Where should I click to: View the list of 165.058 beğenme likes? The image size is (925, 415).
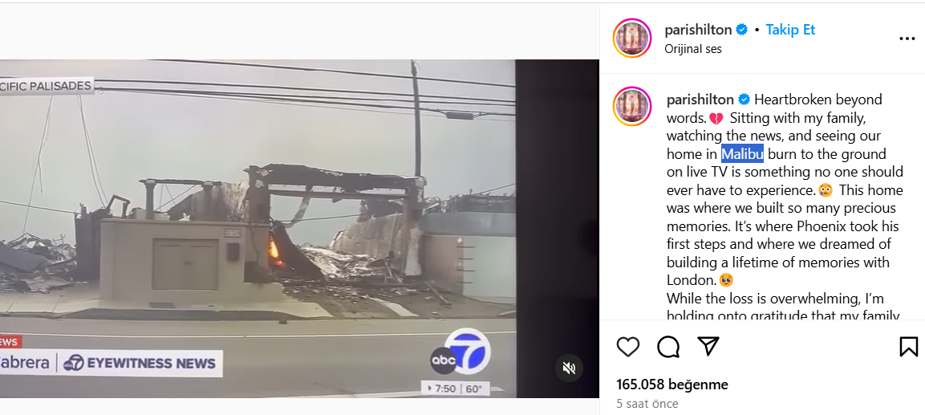(x=672, y=384)
